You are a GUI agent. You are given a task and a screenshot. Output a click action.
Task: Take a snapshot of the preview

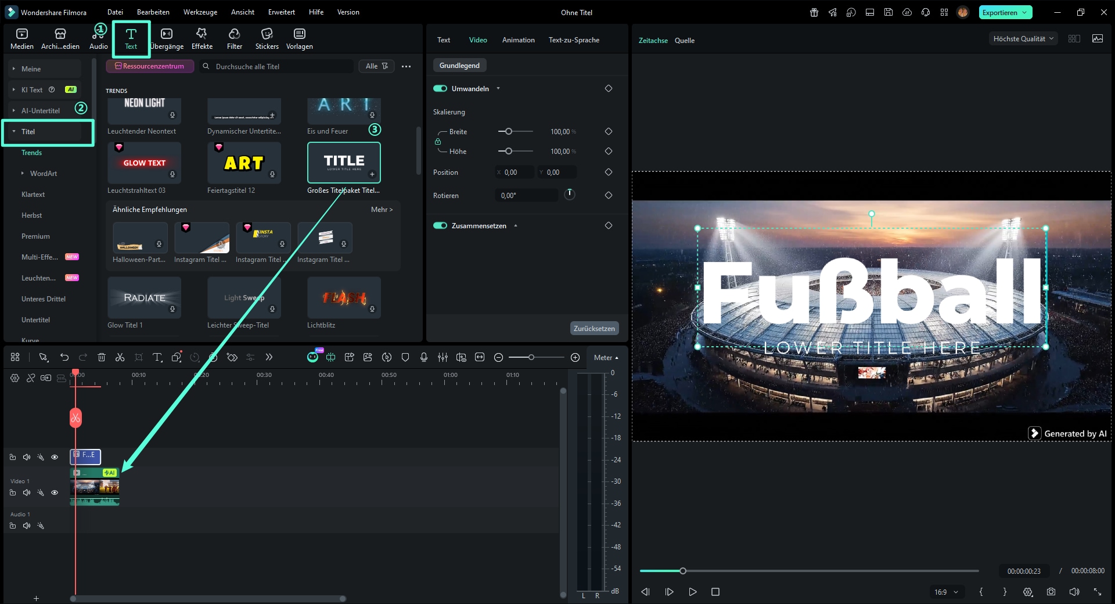(1051, 592)
